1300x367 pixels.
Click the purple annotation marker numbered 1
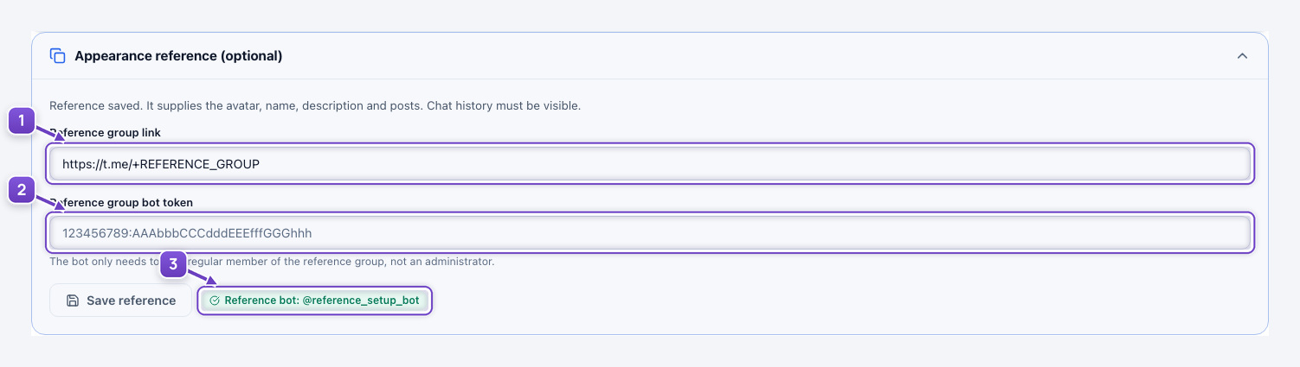(22, 121)
